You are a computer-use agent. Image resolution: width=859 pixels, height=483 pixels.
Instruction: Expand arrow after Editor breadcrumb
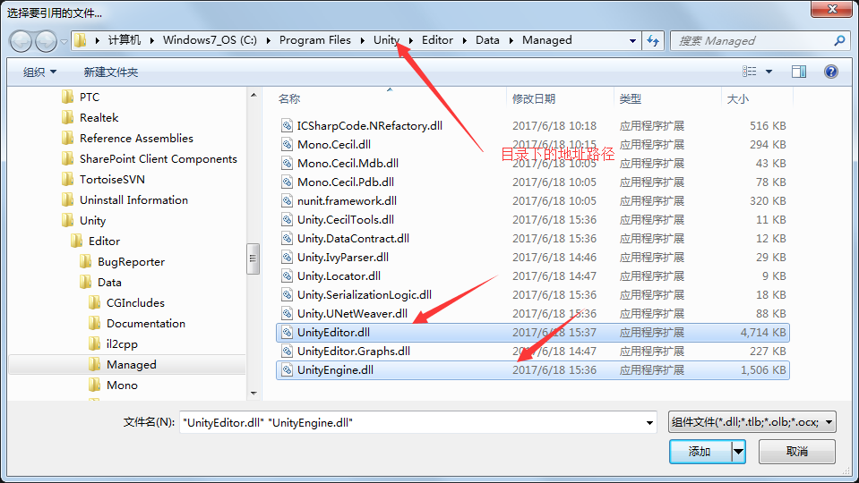coord(465,40)
